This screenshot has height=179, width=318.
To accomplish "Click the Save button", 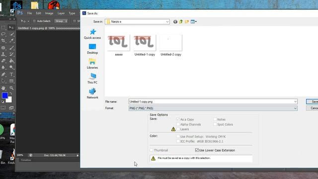I will [x=312, y=101].
